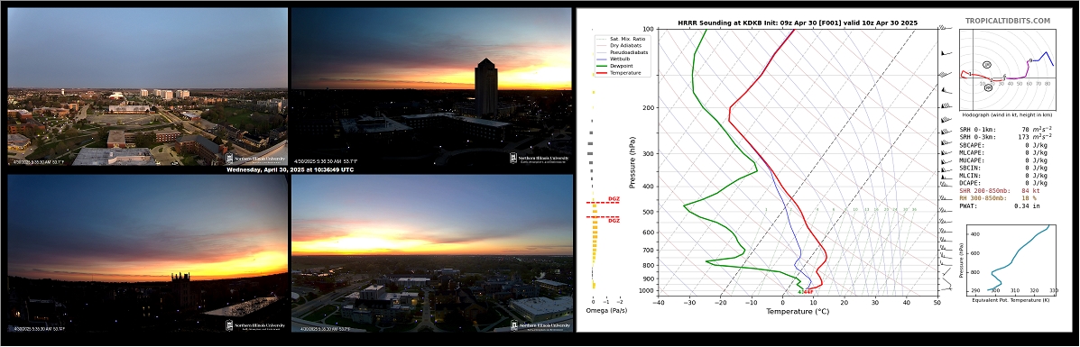Click the Wednesday, April 30, 2025 UTC timestamp
The height and width of the screenshot is (347, 1080).
(x=290, y=169)
